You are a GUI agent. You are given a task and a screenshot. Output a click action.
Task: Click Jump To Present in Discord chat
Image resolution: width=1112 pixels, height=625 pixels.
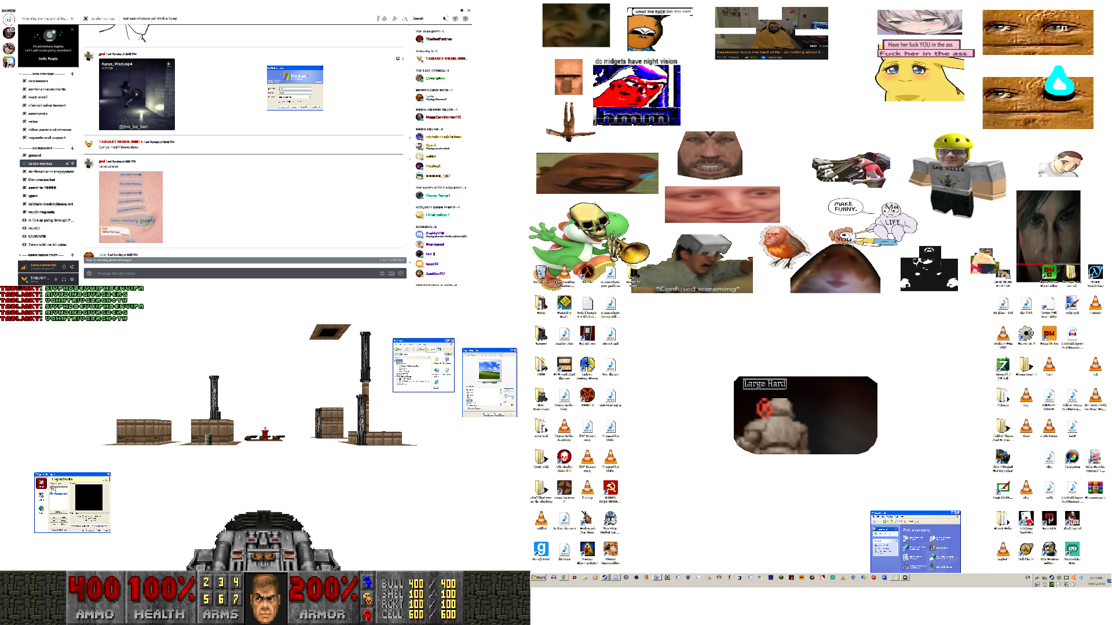click(x=392, y=260)
